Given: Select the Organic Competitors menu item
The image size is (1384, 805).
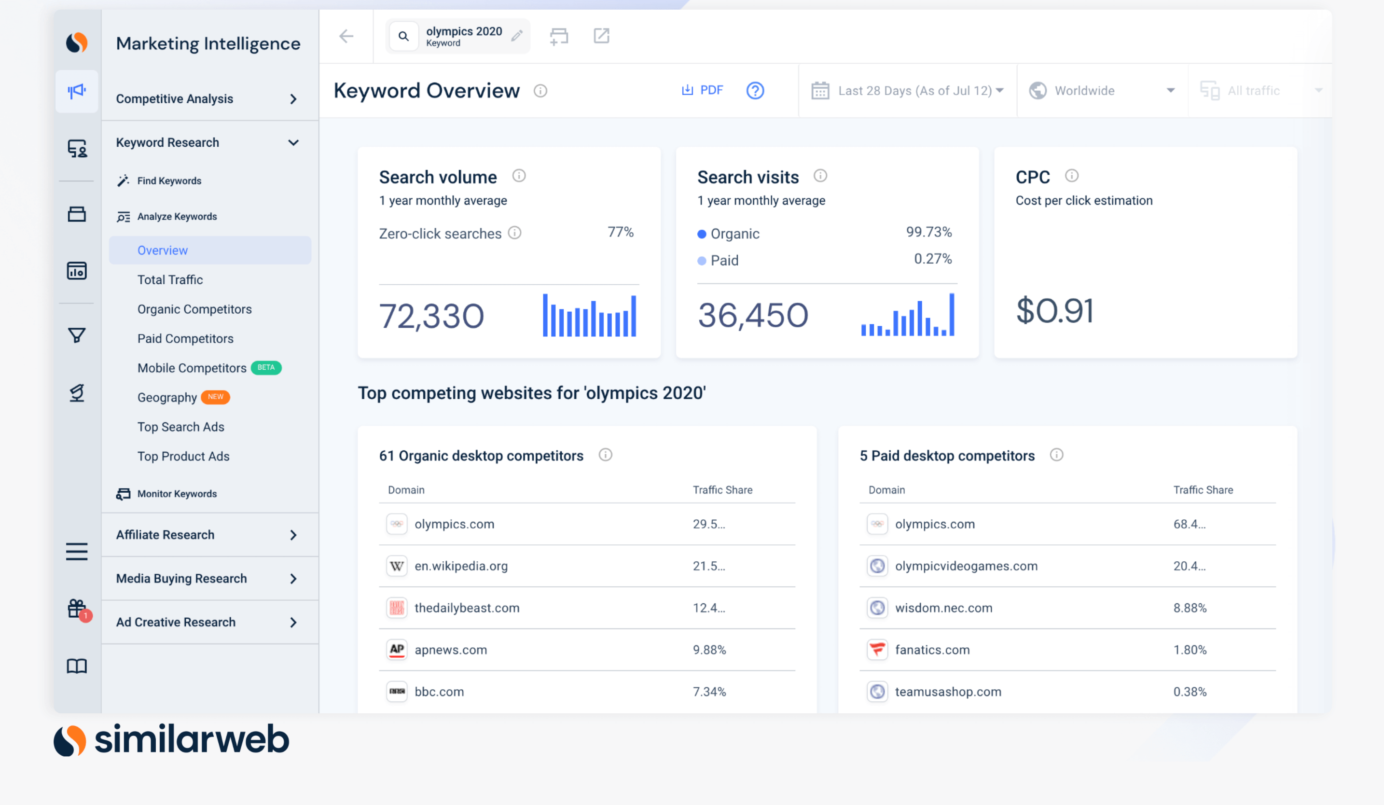Looking at the screenshot, I should pos(194,308).
